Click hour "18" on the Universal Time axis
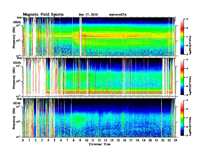This screenshot has height=161, width=209. (137, 140)
